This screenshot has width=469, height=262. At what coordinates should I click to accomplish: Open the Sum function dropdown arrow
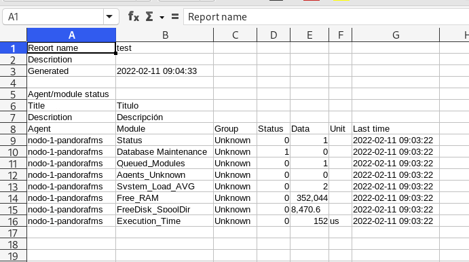(x=162, y=18)
